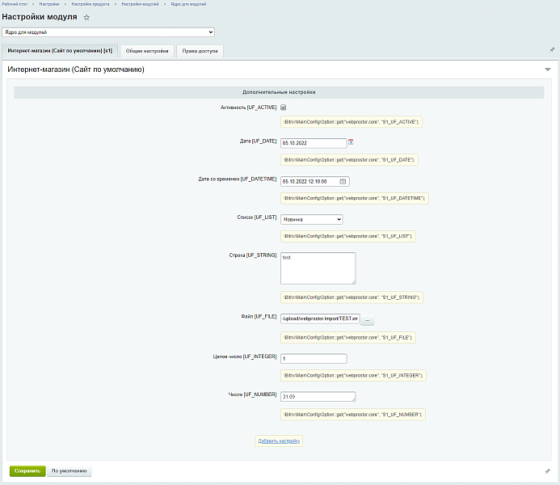The width and height of the screenshot is (560, 485).
Task: Go to Настройки breadcrumb
Action: [49, 4]
